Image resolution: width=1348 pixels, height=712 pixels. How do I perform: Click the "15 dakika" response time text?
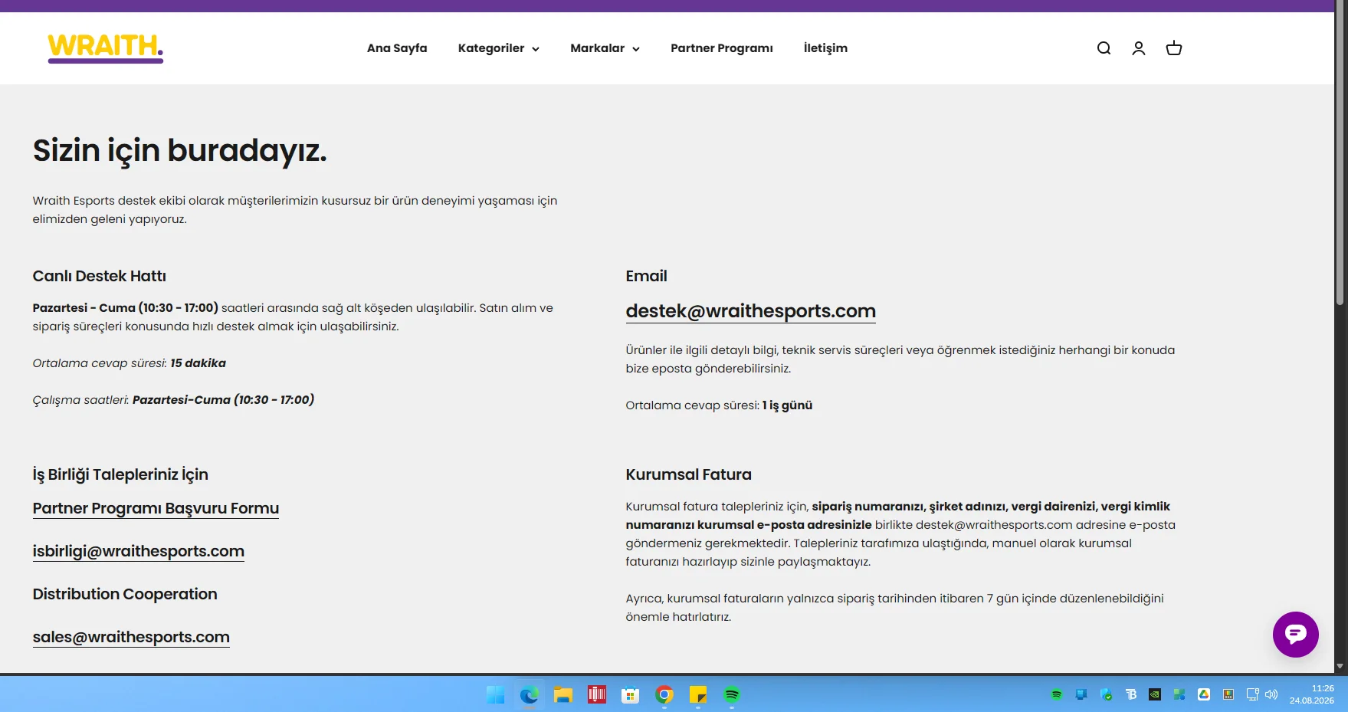pos(198,363)
